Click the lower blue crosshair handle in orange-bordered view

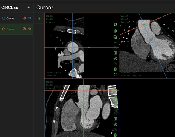[x=73, y=64]
